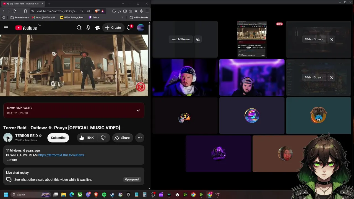Screen dimensions: 354x199
Task: View site information in the address bar
Action: pos(33,11)
